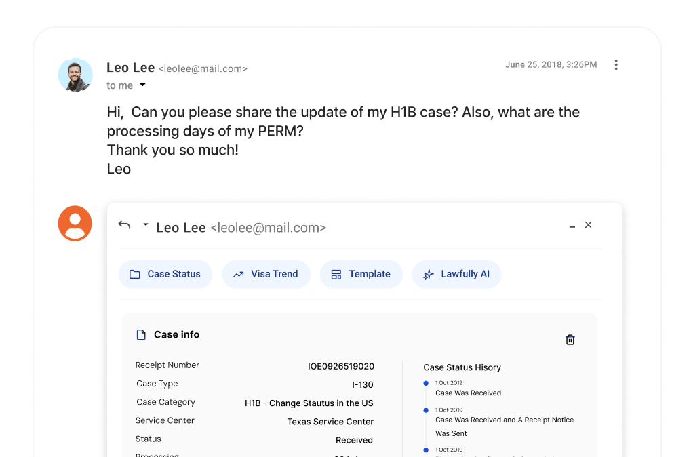
Task: Launch the Lawfully AI assistant
Action: point(456,274)
